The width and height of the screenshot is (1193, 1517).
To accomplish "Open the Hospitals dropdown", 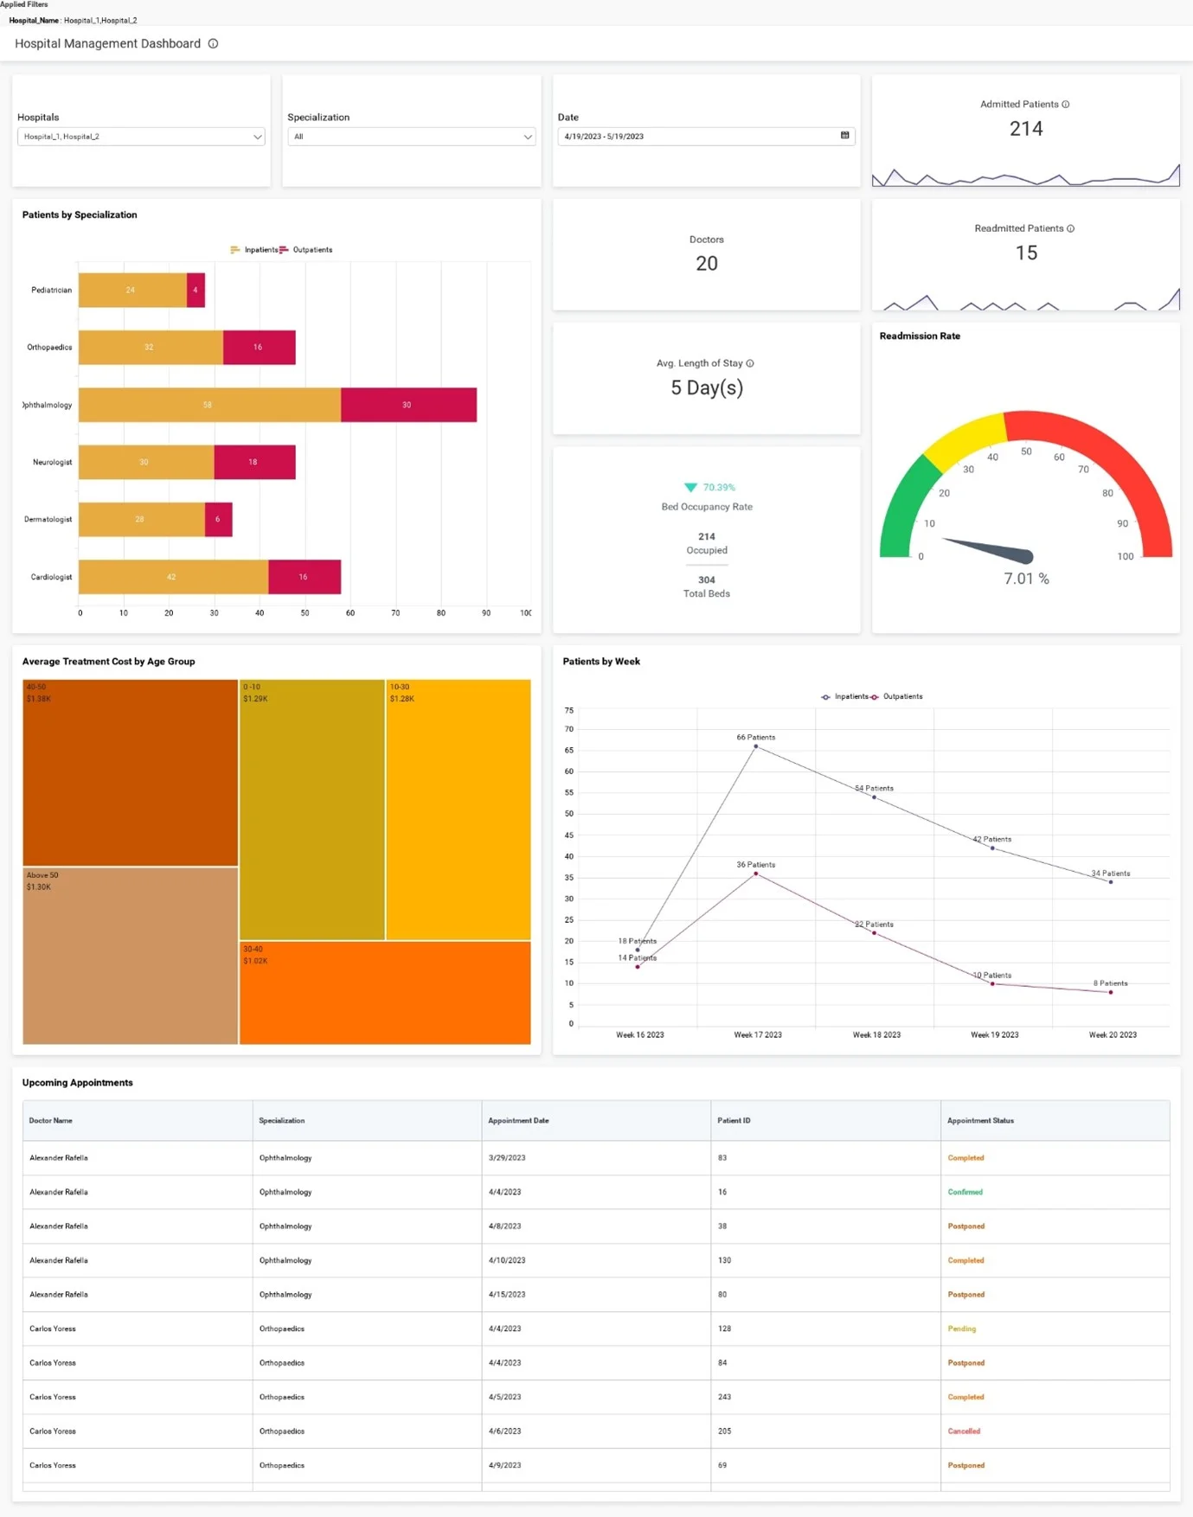I will pos(141,137).
